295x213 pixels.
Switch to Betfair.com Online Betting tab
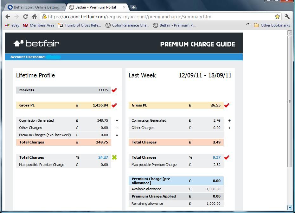tap(35, 7)
